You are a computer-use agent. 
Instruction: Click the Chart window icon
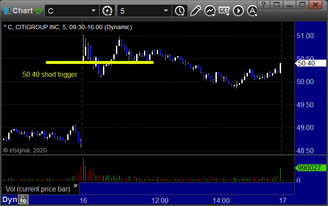pyautogui.click(x=7, y=11)
